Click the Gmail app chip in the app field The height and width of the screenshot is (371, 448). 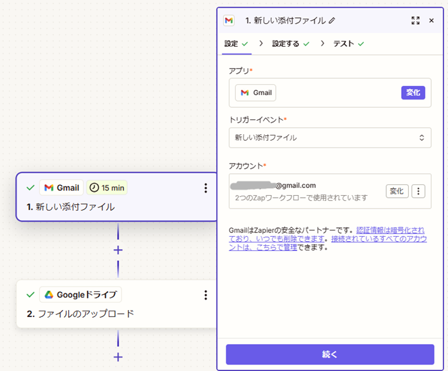coord(256,92)
